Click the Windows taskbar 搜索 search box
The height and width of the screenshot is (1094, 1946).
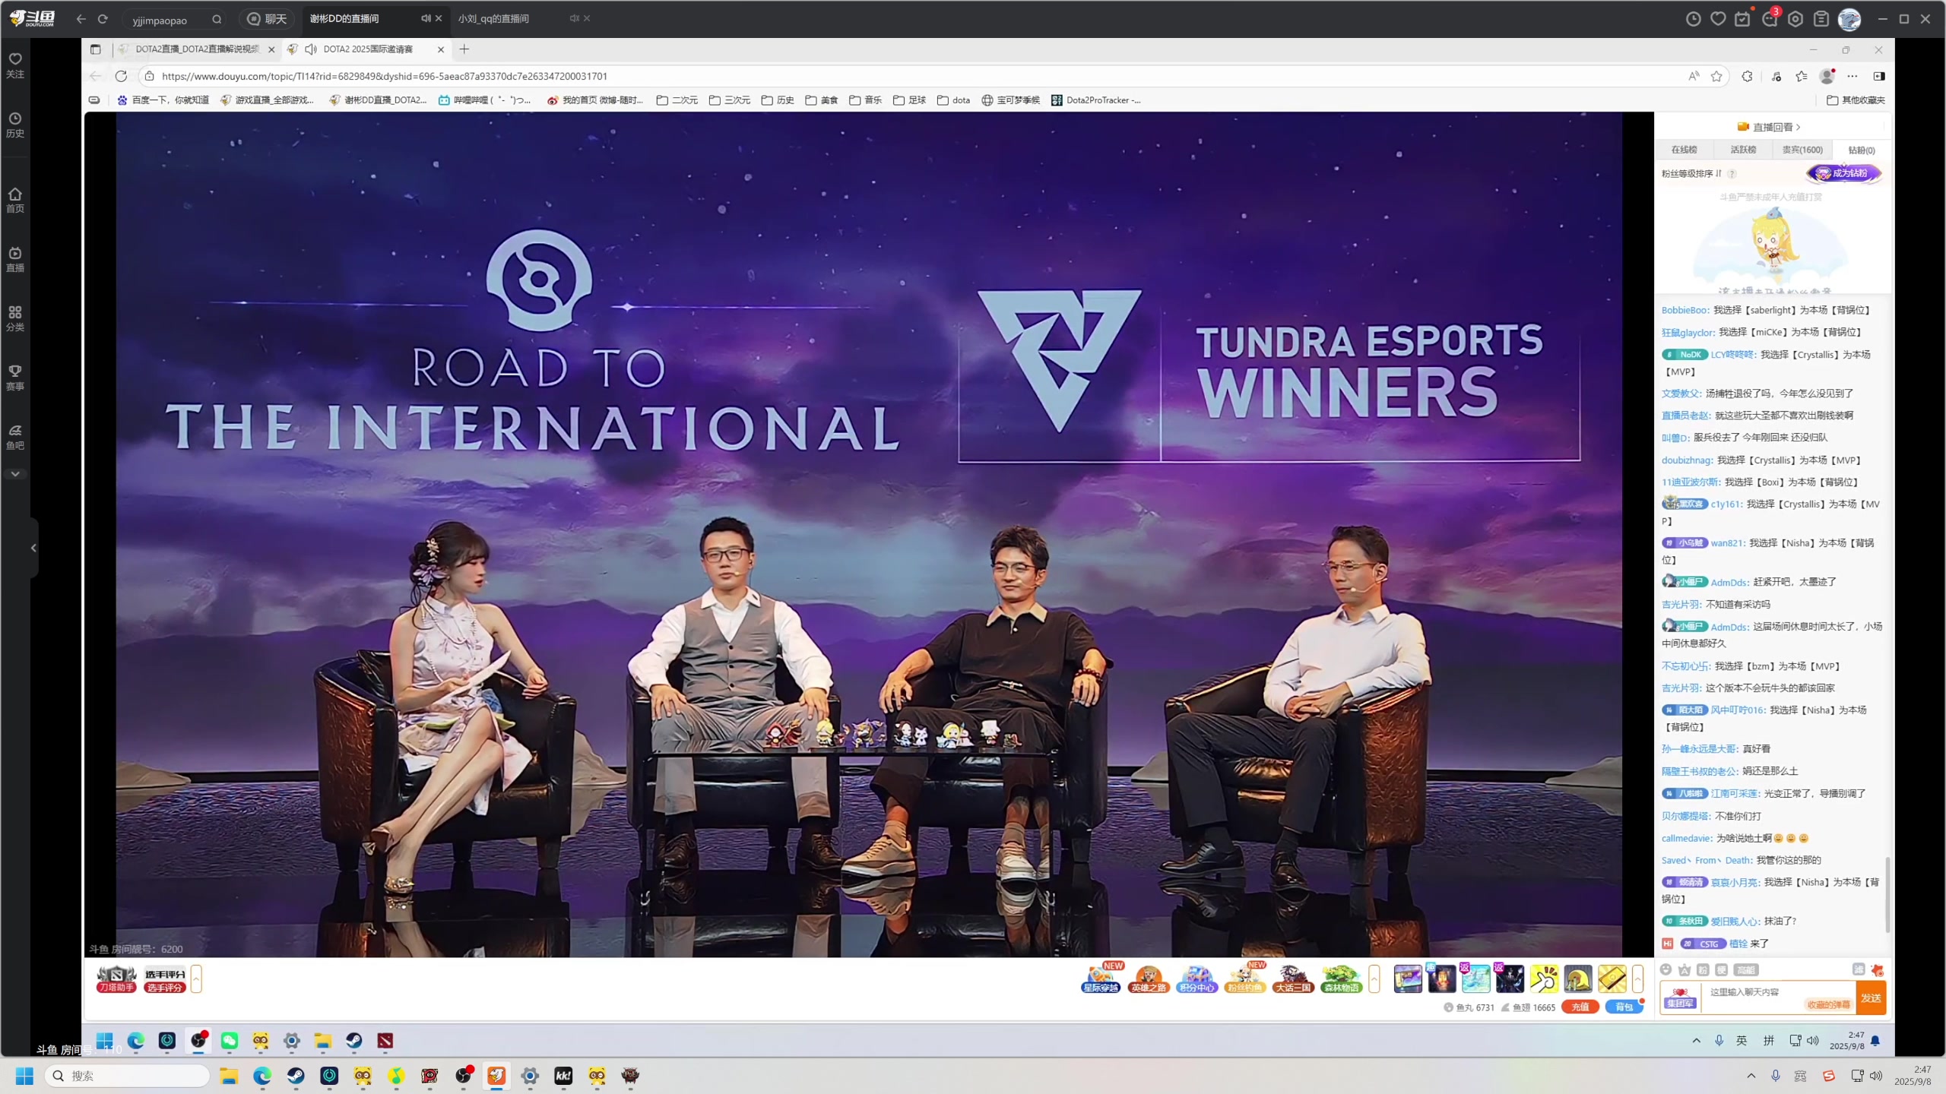coord(128,1076)
